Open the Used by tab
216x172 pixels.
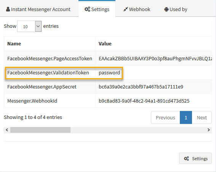[x=176, y=10]
